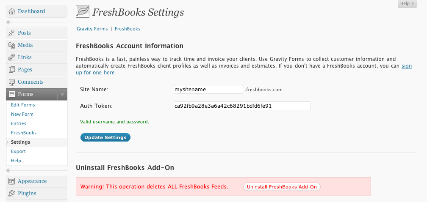This screenshot has width=427, height=202.
Task: Click the Appearance layout icon
Action: (x=11, y=181)
